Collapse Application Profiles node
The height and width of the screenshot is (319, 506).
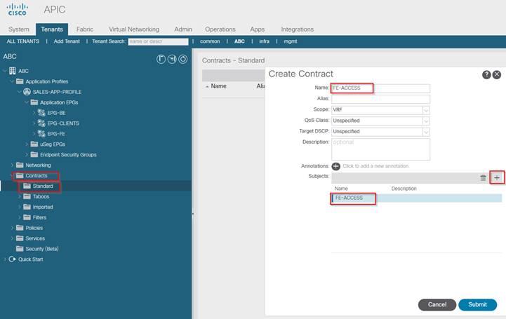[x=12, y=81]
